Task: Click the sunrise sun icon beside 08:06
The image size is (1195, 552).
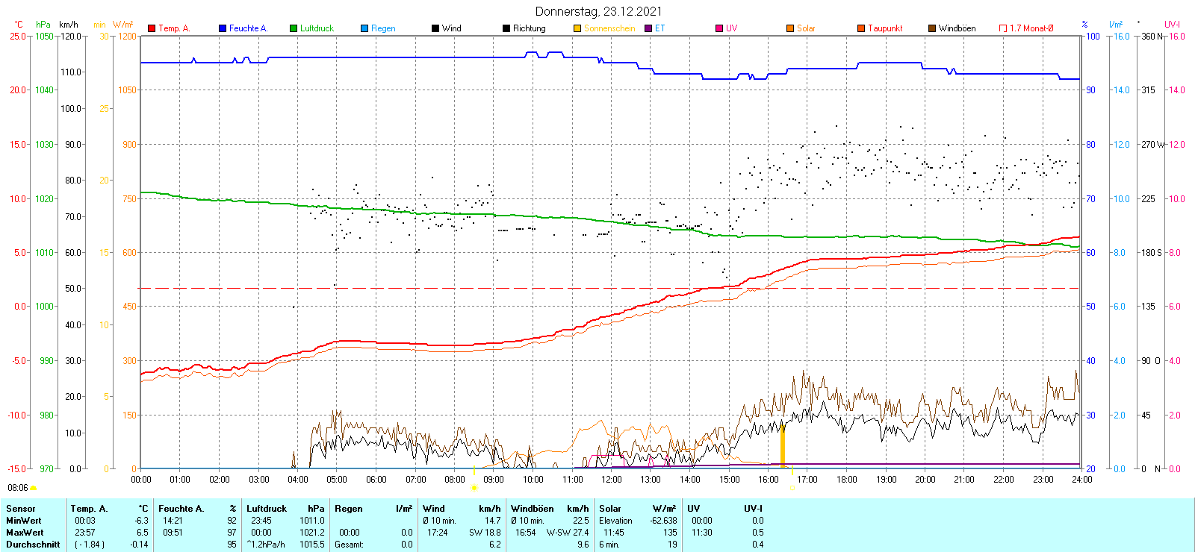Action: click(33, 488)
